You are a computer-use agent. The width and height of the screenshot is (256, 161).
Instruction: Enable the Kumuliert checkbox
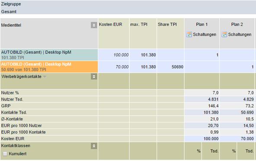coord(5,154)
